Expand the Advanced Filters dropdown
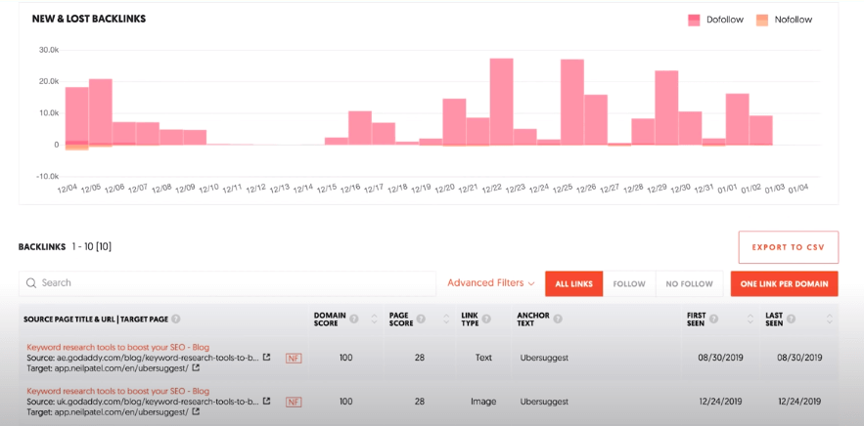This screenshot has width=864, height=426. point(491,283)
